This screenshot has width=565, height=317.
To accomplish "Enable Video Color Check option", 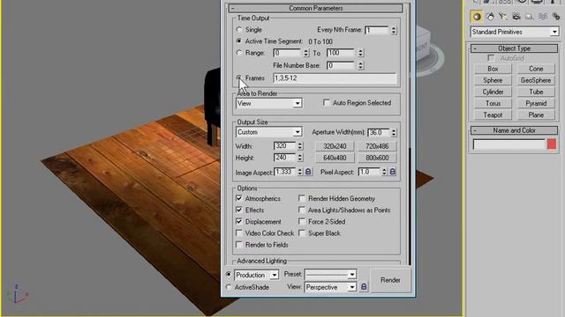I will tap(239, 232).
